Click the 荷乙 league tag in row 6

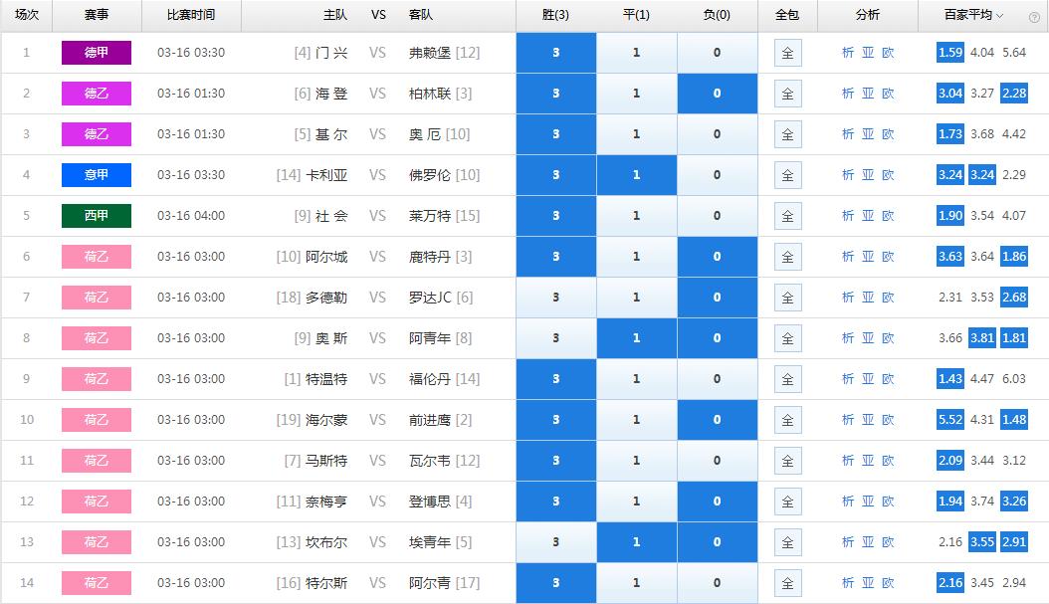pyautogui.click(x=97, y=257)
